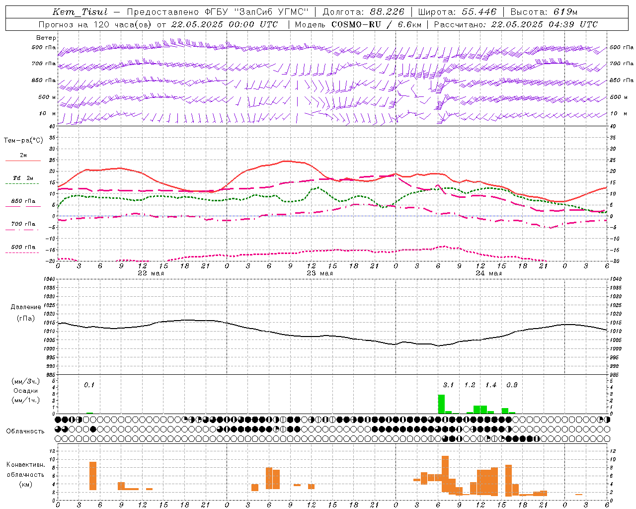This screenshot has height=509, width=636.
Task: Click the 24 мая date label
Action: (x=488, y=273)
